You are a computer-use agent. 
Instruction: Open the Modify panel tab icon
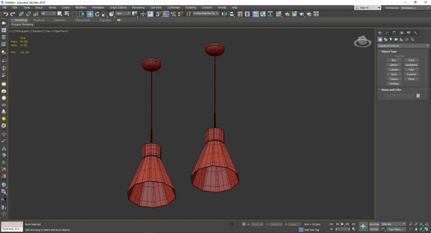pyautogui.click(x=387, y=33)
